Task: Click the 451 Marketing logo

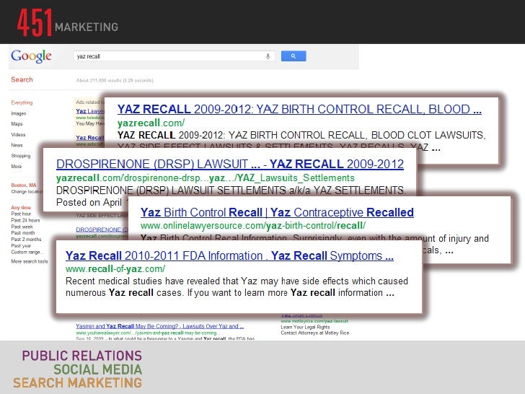Action: pos(68,22)
